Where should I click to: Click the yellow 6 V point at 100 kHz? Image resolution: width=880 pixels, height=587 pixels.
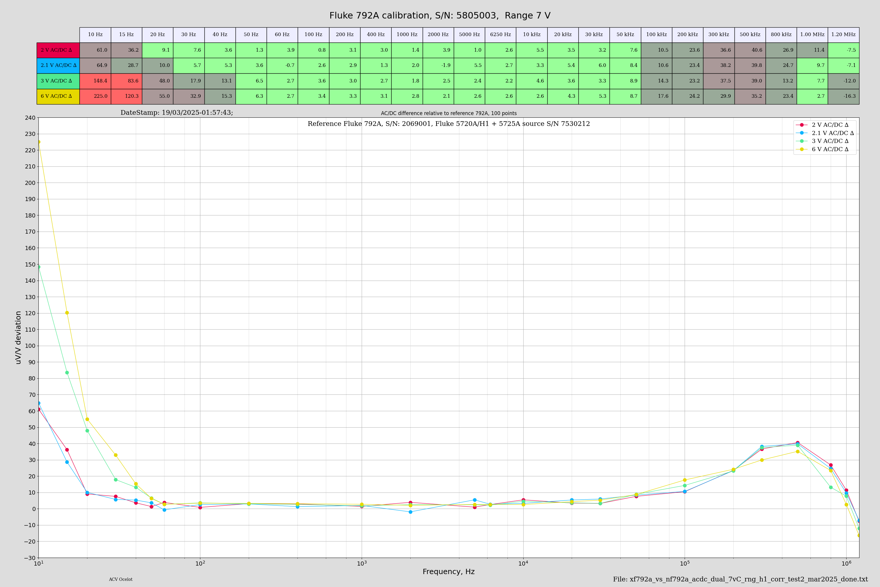685,480
